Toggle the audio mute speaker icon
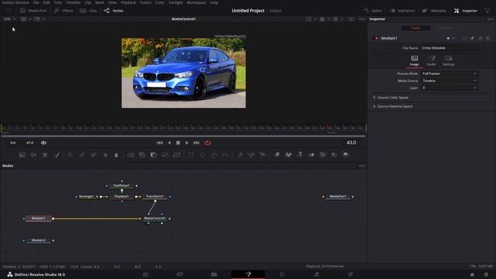 pyautogui.click(x=43, y=143)
